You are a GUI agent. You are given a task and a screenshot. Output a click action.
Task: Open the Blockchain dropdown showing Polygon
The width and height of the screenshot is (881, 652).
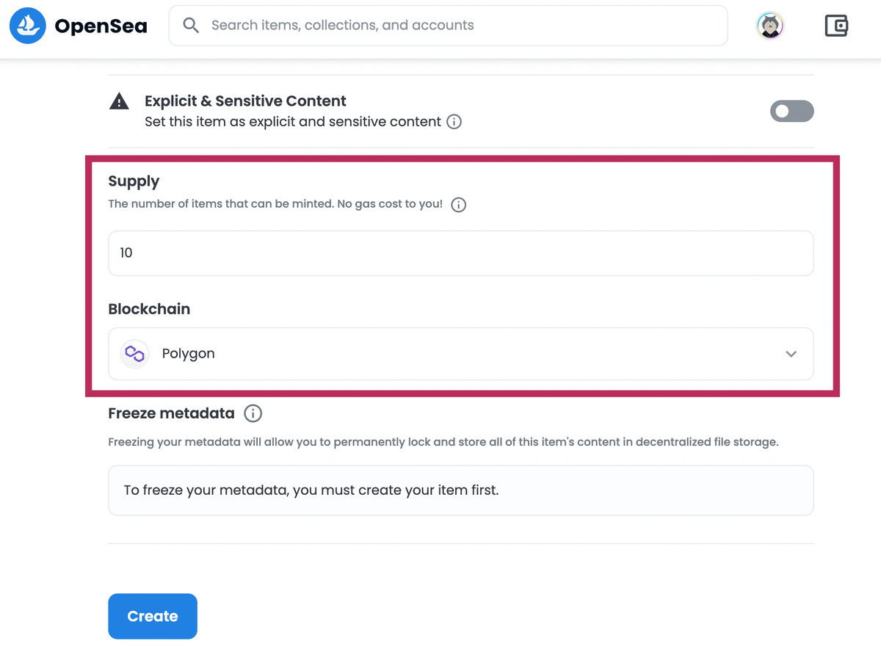point(461,354)
